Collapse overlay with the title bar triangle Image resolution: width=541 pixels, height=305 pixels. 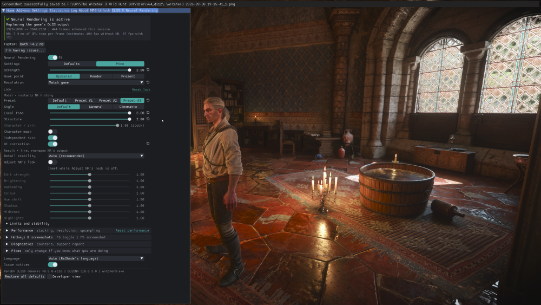tap(3, 11)
